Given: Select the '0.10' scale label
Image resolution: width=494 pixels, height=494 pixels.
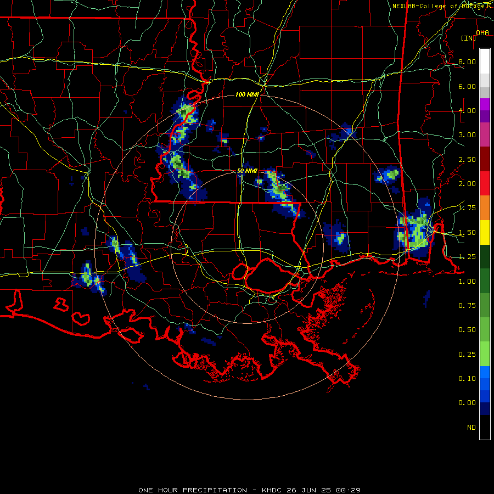Looking at the screenshot, I should 467,379.
